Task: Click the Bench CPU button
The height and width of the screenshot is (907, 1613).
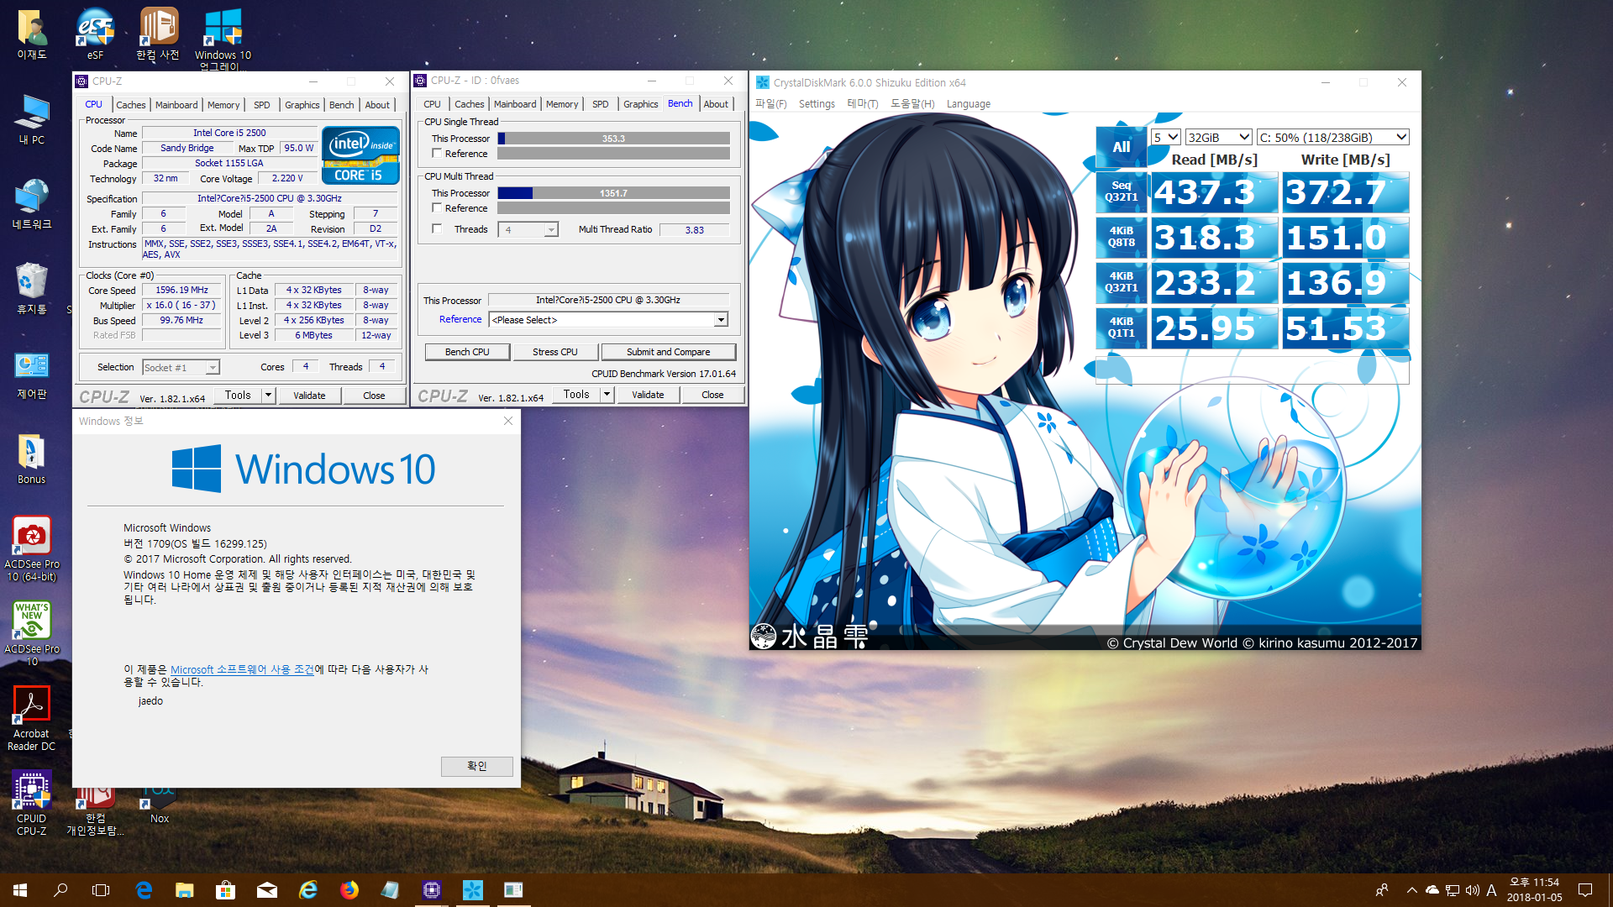Action: [x=467, y=352]
